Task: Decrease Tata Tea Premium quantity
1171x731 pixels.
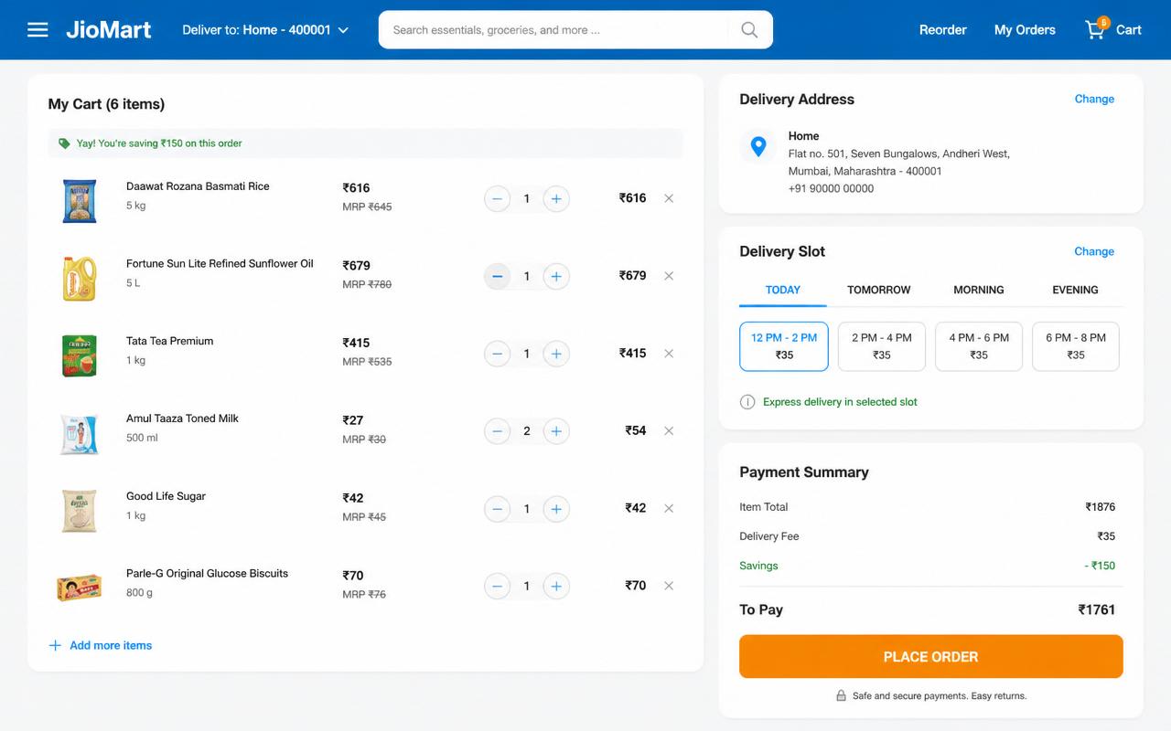Action: (x=497, y=354)
